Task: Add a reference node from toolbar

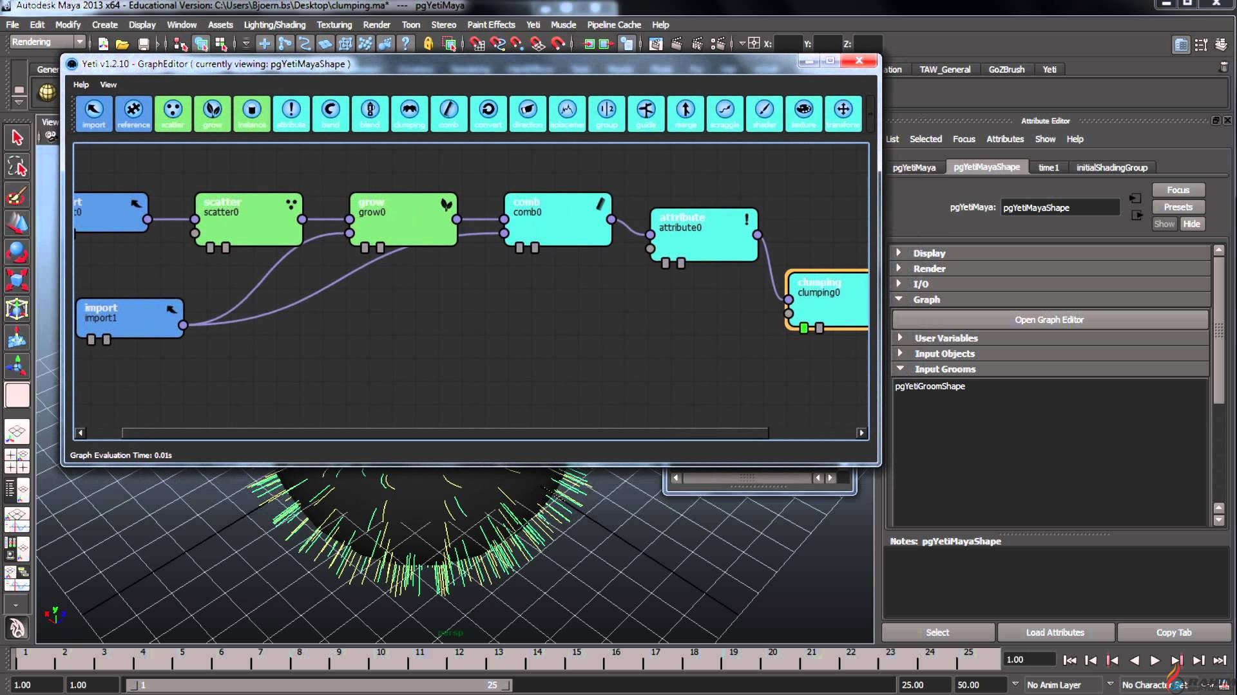Action: tap(133, 113)
